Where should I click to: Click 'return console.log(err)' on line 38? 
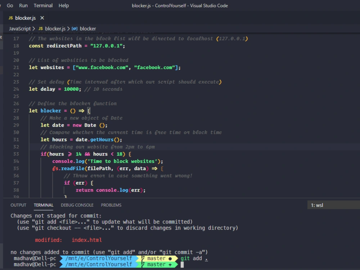point(109,190)
